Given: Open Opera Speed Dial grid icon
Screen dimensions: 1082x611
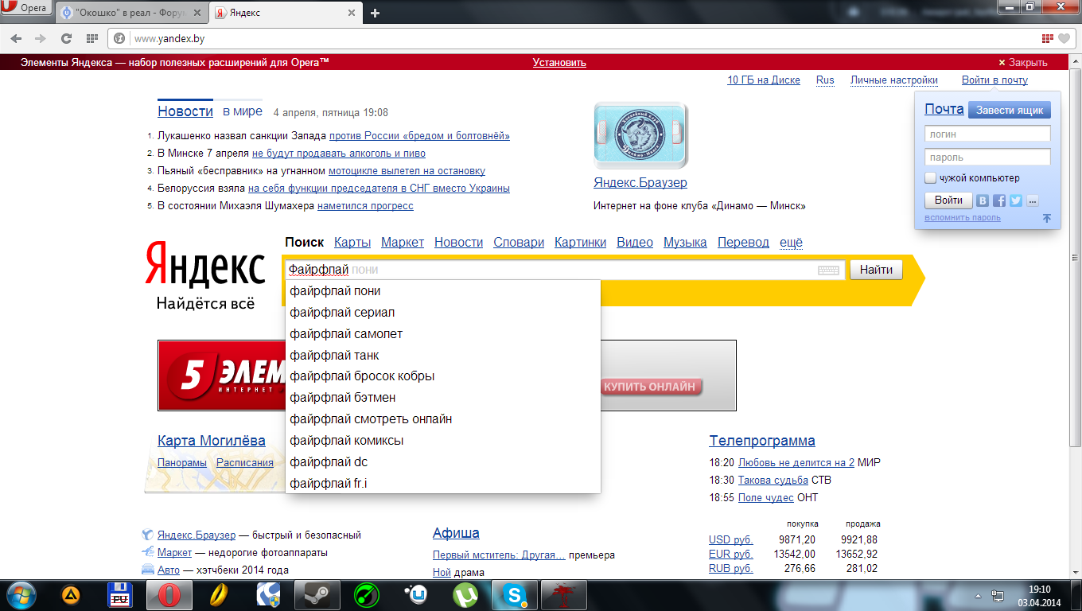Looking at the screenshot, I should click(91, 38).
